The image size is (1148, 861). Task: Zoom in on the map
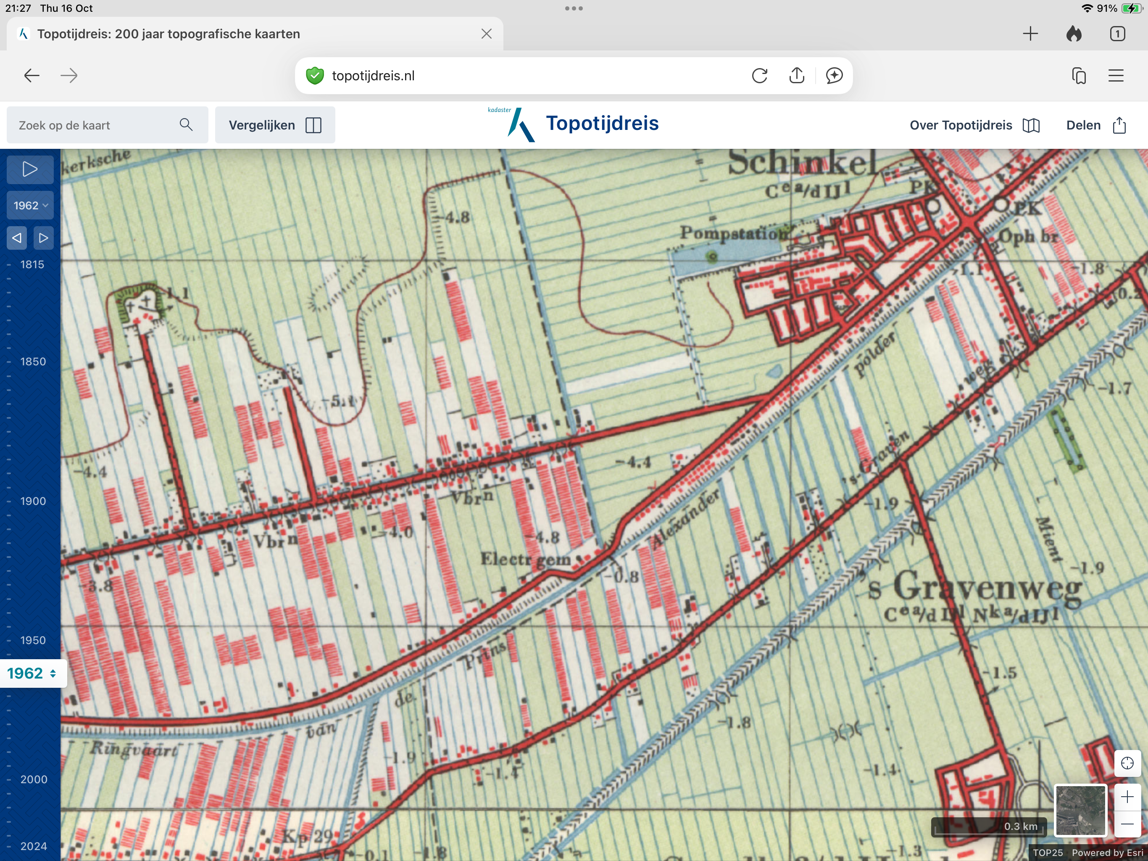tap(1127, 797)
